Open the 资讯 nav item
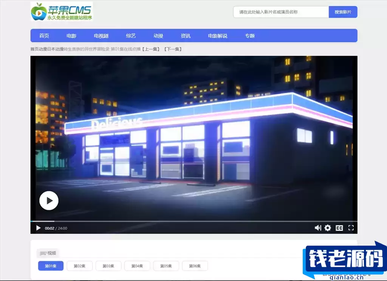The image size is (387, 281). pos(185,36)
